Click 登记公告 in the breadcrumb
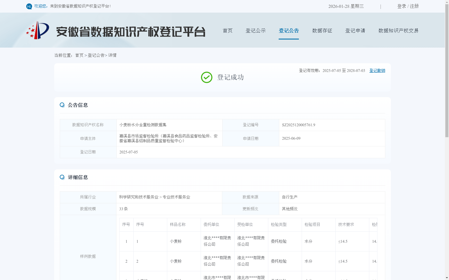 pyautogui.click(x=96, y=55)
